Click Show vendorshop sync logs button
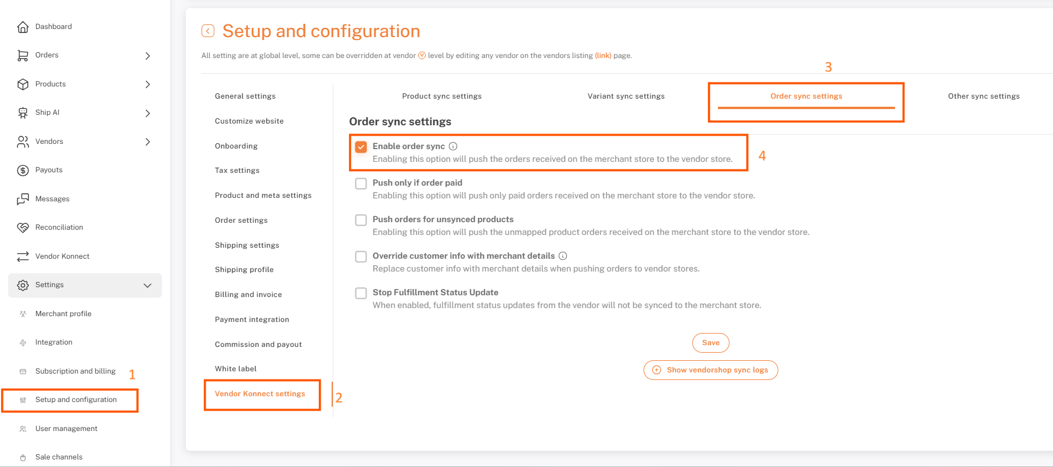 [710, 370]
